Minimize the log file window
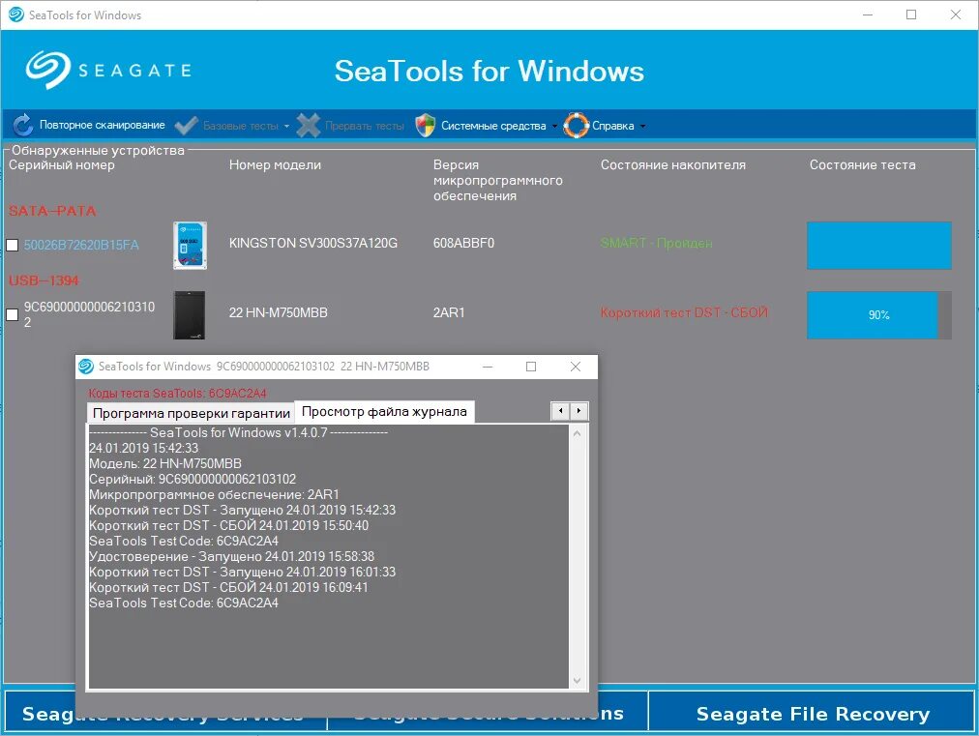Image resolution: width=979 pixels, height=736 pixels. point(488,367)
